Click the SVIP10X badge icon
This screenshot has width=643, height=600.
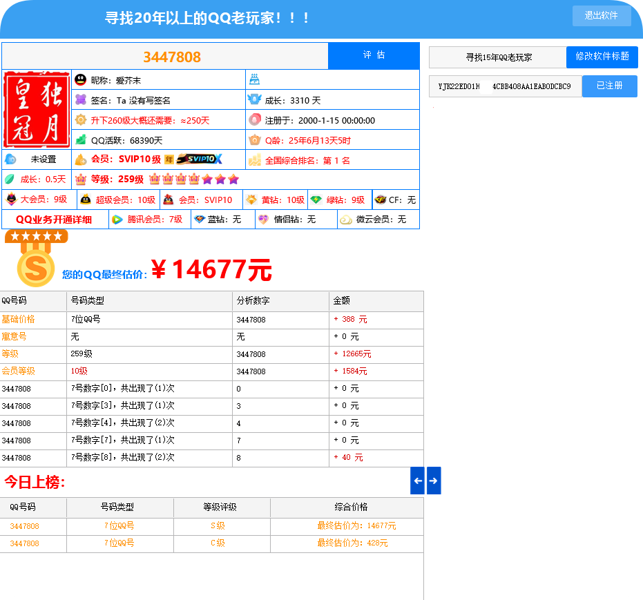click(x=200, y=159)
